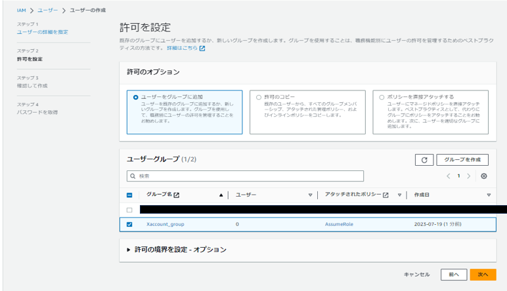Open AssumeRole policy link
The height and width of the screenshot is (291, 507).
tap(339, 224)
